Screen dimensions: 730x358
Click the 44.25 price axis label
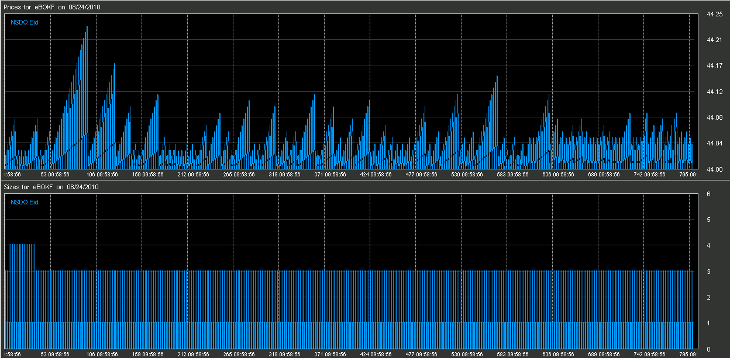pyautogui.click(x=714, y=14)
